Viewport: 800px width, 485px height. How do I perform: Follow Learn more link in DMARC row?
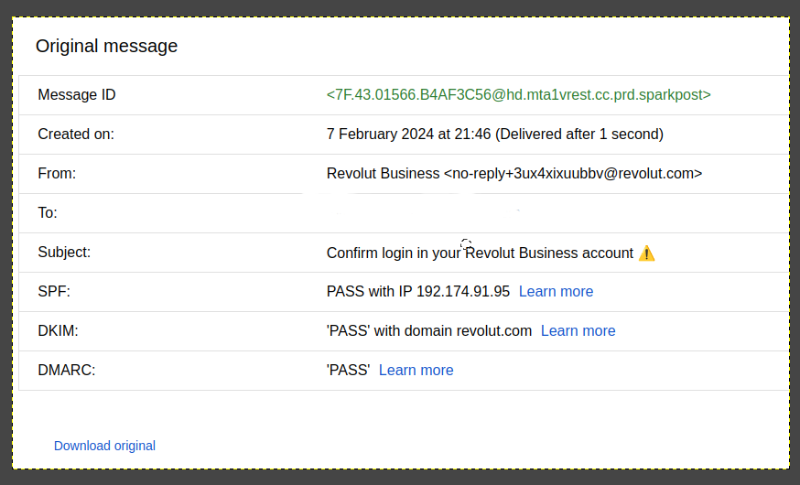coord(416,370)
